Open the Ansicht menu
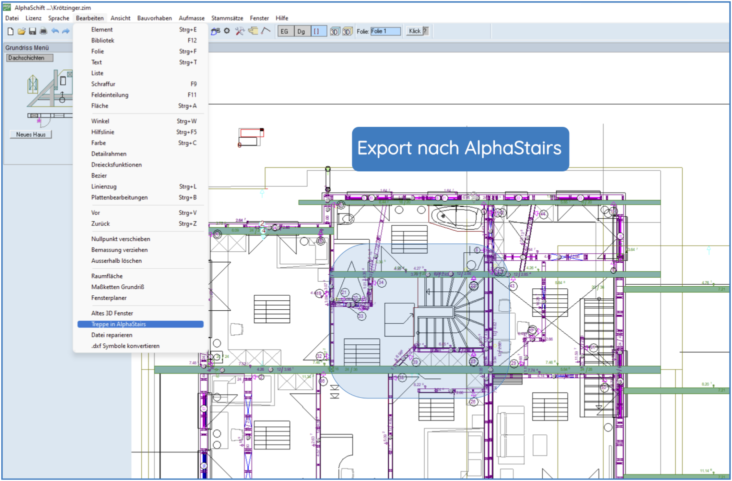Viewport: 732px width, 481px height. 120,18
